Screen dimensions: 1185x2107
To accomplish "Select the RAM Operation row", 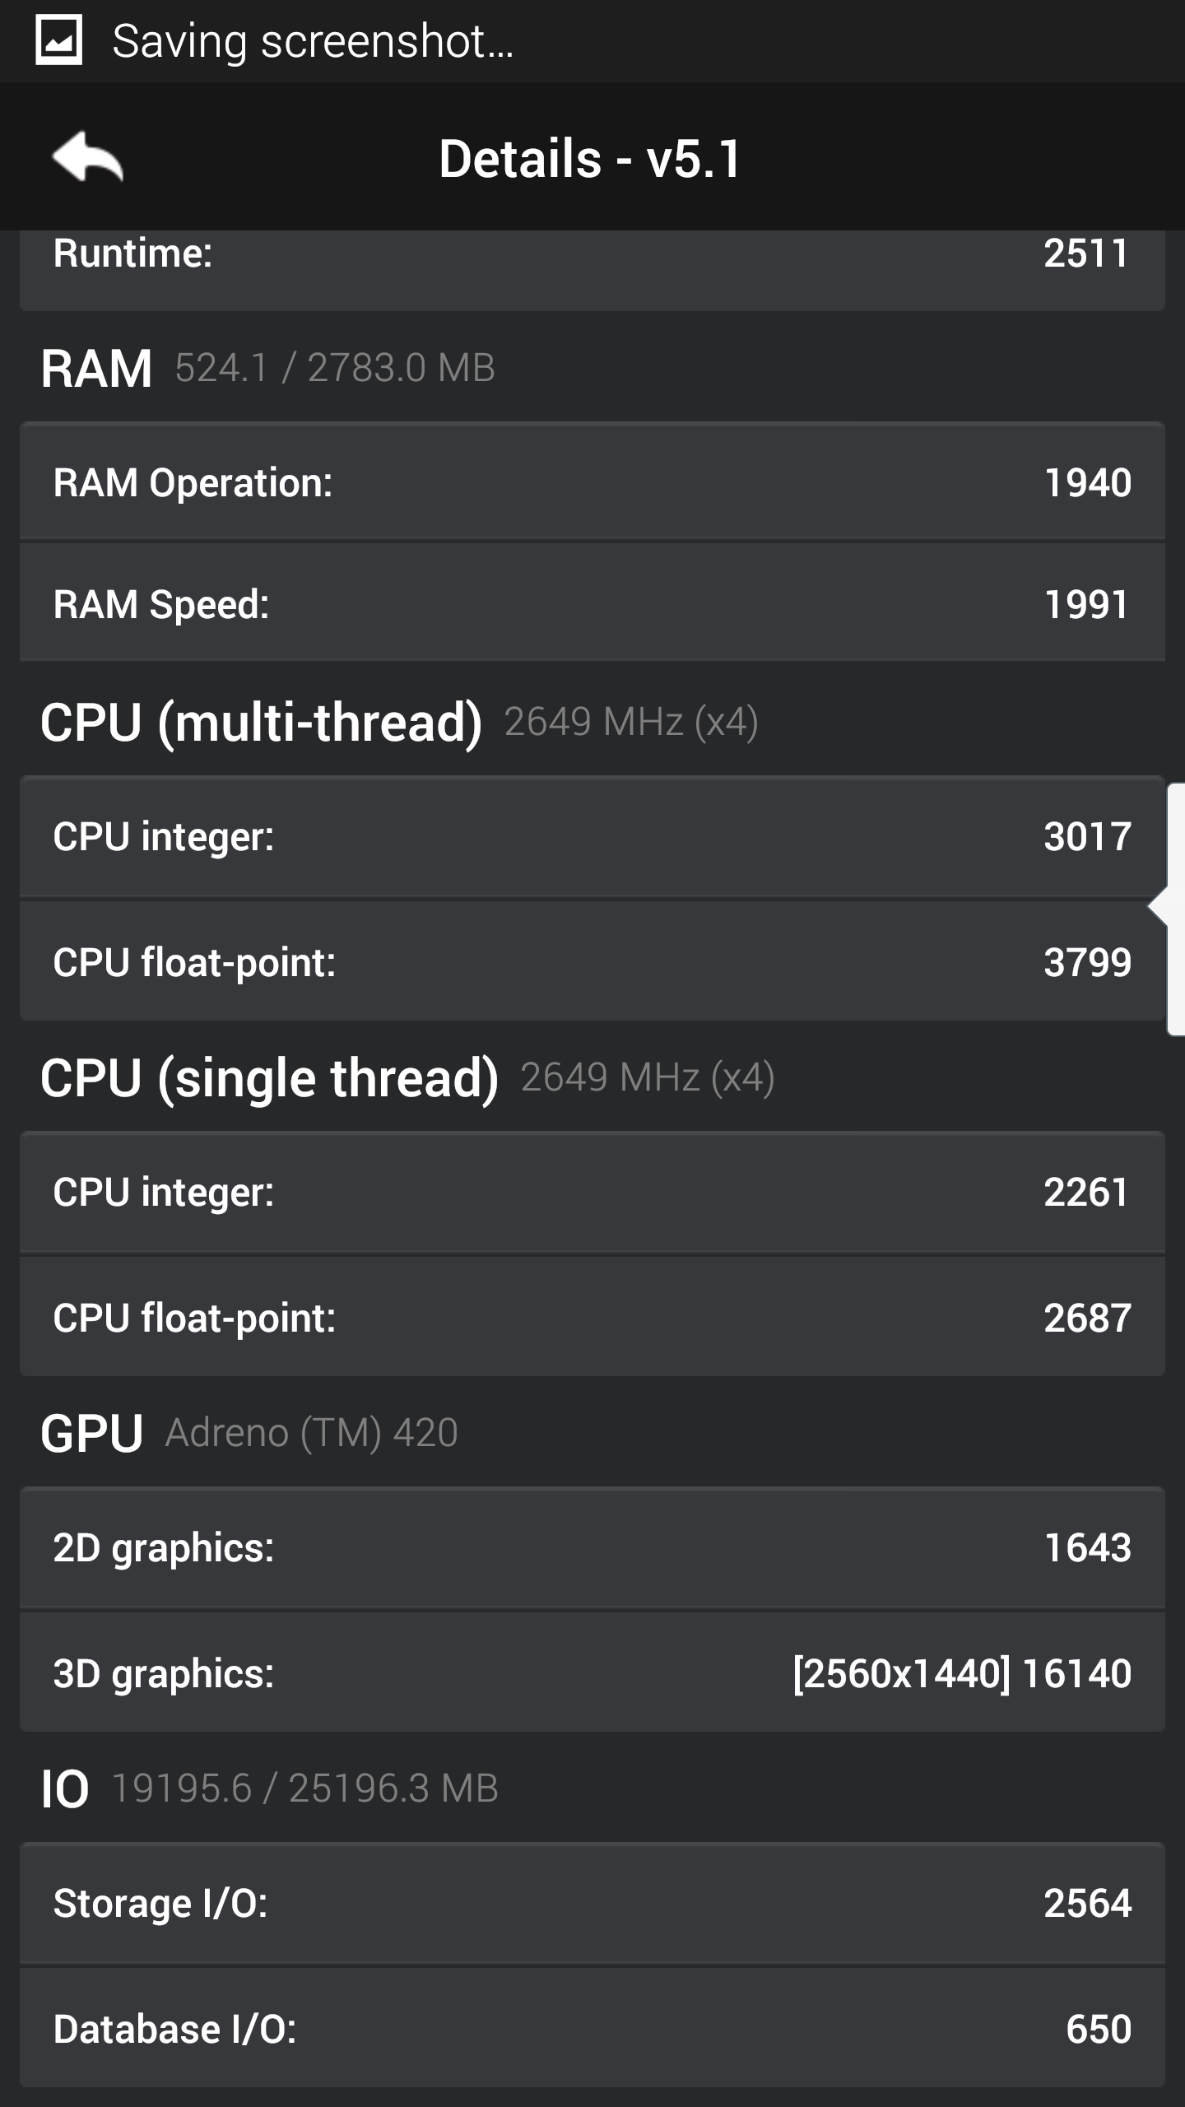I will pyautogui.click(x=592, y=482).
